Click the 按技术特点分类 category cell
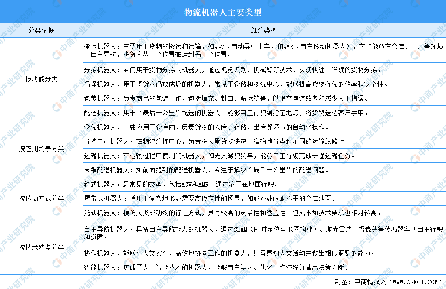 pyautogui.click(x=41, y=247)
